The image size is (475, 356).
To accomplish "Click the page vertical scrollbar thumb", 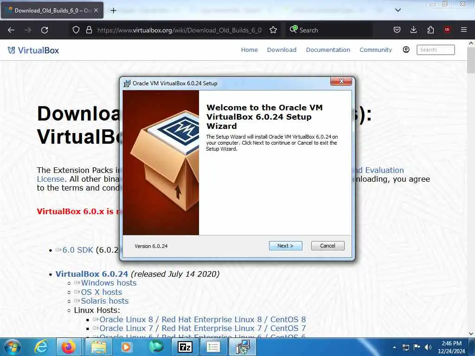I will [471, 60].
